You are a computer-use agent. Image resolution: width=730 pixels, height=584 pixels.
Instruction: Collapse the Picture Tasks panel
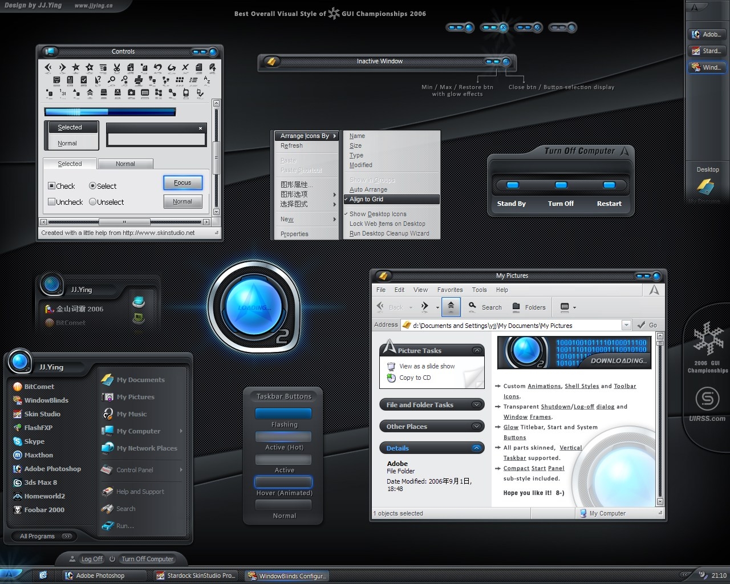click(x=476, y=350)
